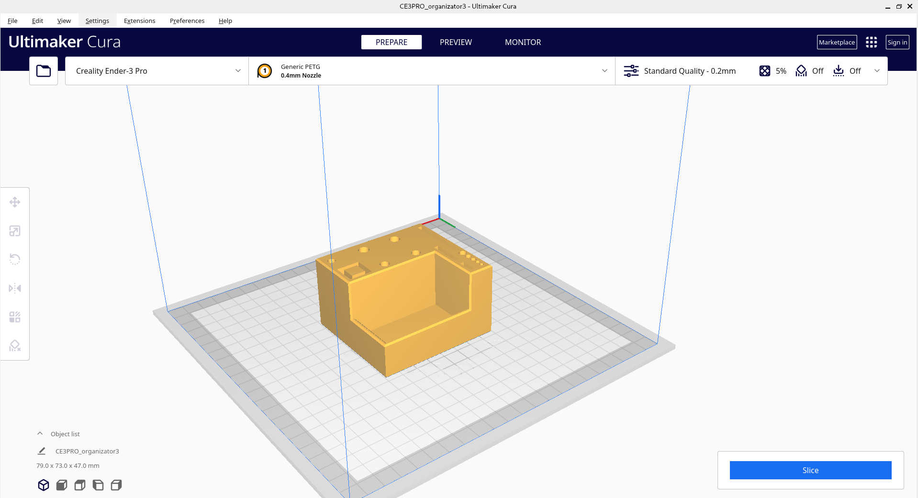Click the Sign in button
Screen dimensions: 918x498
[x=897, y=42]
